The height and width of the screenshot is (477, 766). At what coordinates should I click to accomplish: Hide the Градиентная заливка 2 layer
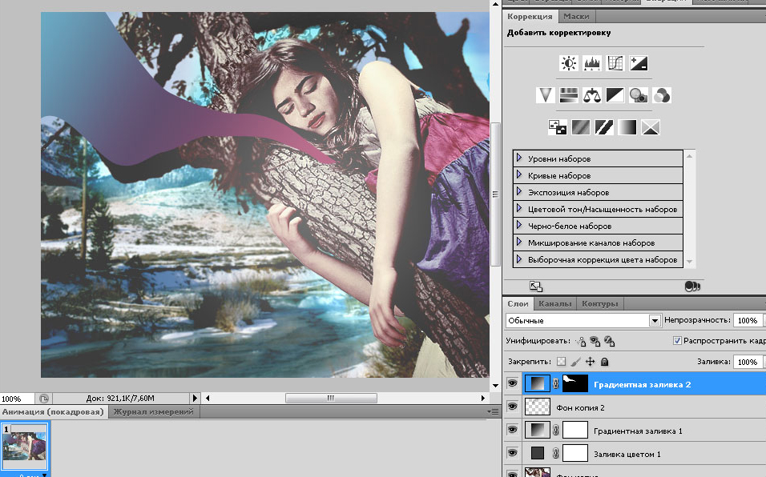(512, 384)
